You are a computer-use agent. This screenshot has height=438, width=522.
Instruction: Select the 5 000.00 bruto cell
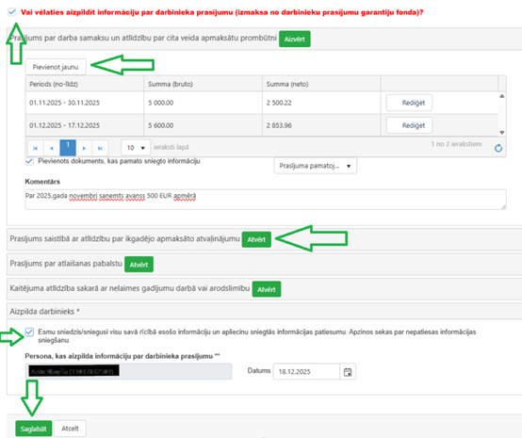203,103
